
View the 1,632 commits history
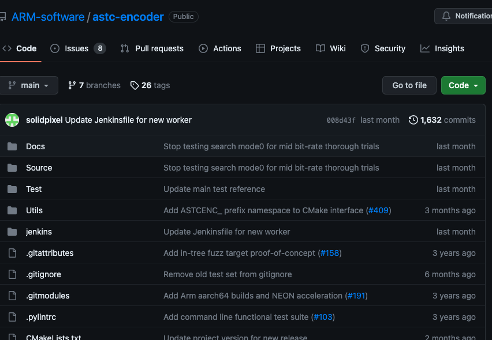(448, 120)
